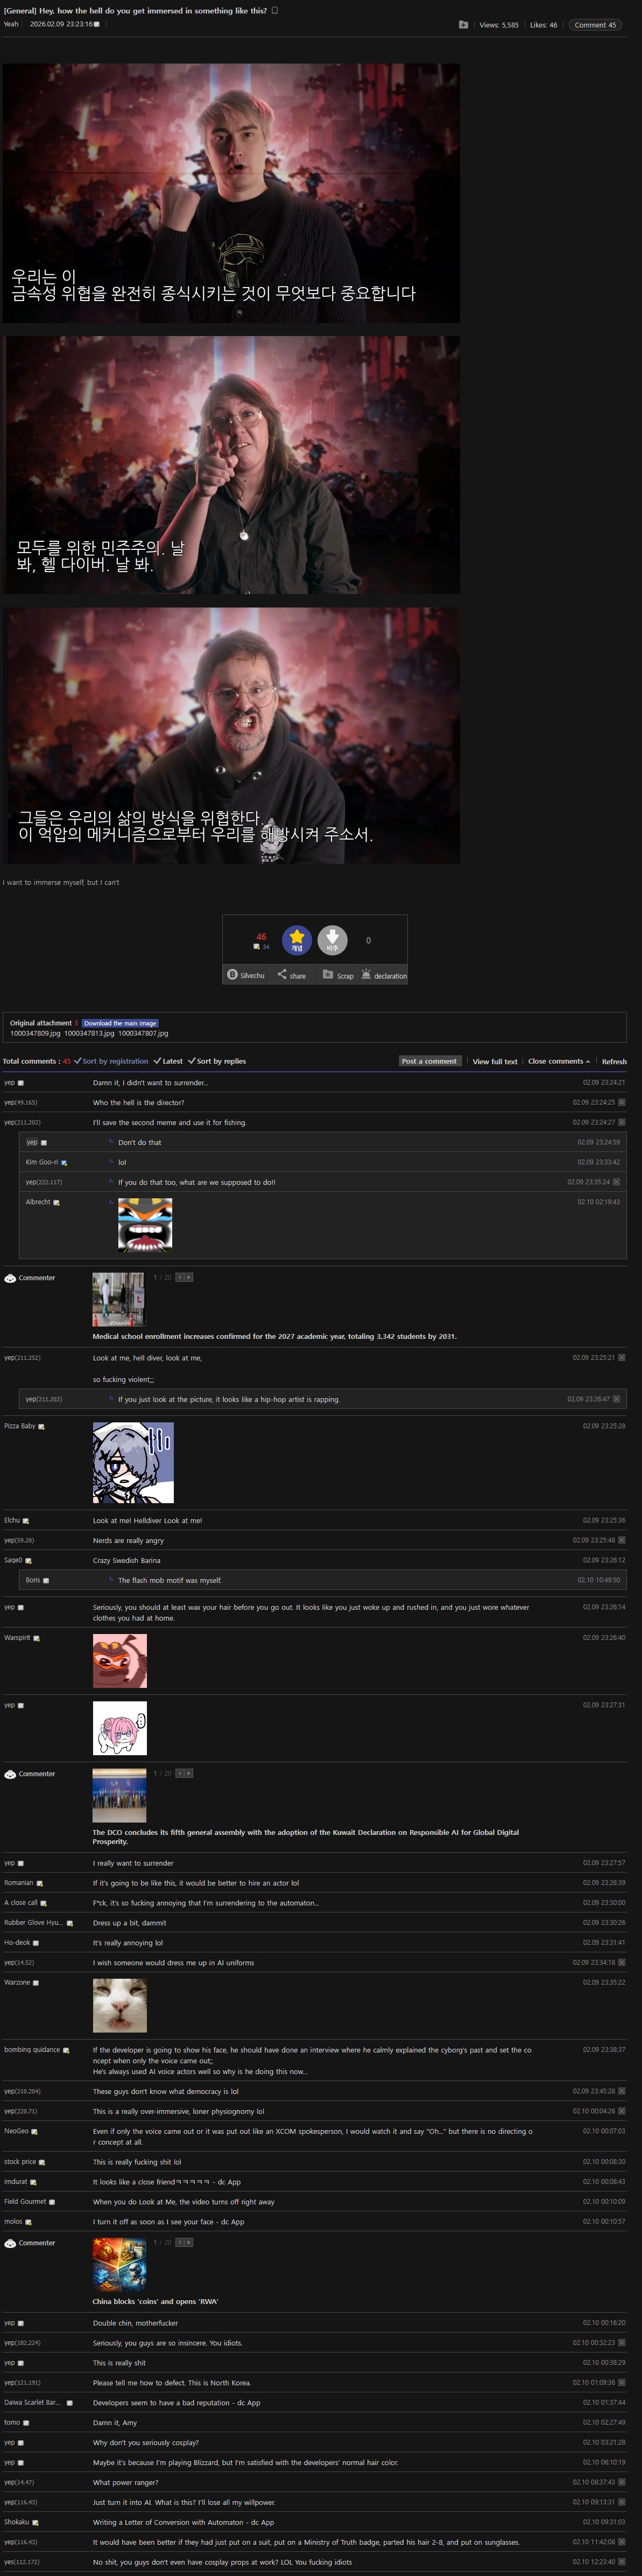Click user badge icon beside Field Gourmet
This screenshot has height=2576, width=642.
(x=52, y=2202)
